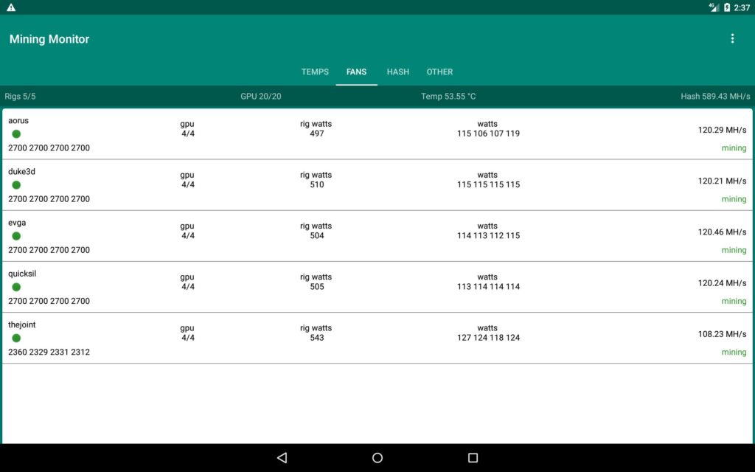Tap the Android back navigation button
The image size is (755, 472).
pyautogui.click(x=282, y=458)
